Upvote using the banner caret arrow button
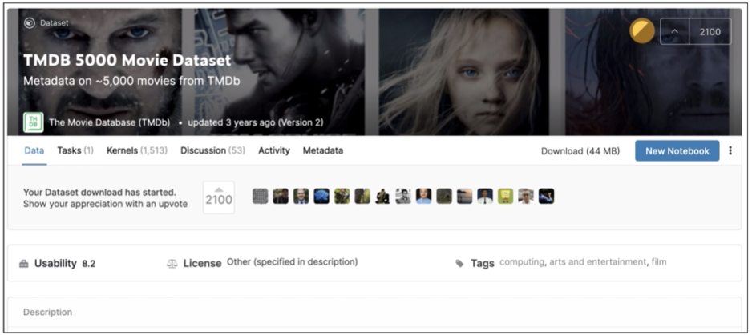Viewport: 752px width, 335px height. click(674, 32)
